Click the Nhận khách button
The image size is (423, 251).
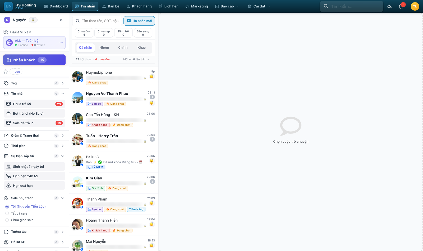34,60
